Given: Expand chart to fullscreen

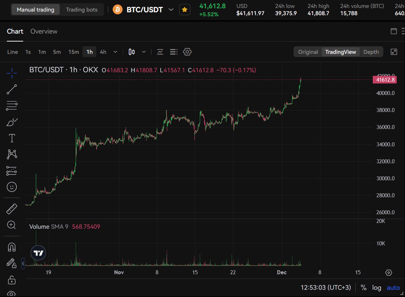Looking at the screenshot, I should [394, 52].
